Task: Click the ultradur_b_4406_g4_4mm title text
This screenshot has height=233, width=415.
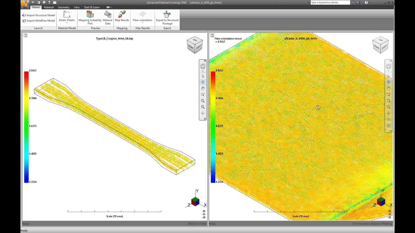Action: coord(301,39)
